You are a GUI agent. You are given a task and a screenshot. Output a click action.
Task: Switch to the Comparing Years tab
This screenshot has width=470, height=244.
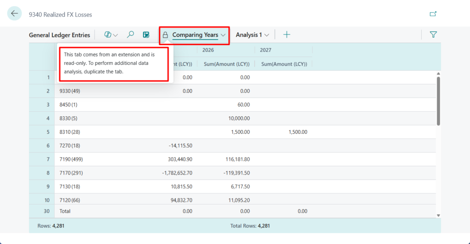tap(195, 35)
